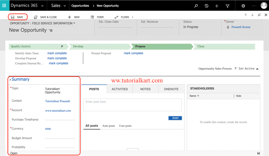Image resolution: width=269 pixels, height=156 pixels.
Task: Click the Role column header
Action: pyautogui.click(x=239, y=96)
